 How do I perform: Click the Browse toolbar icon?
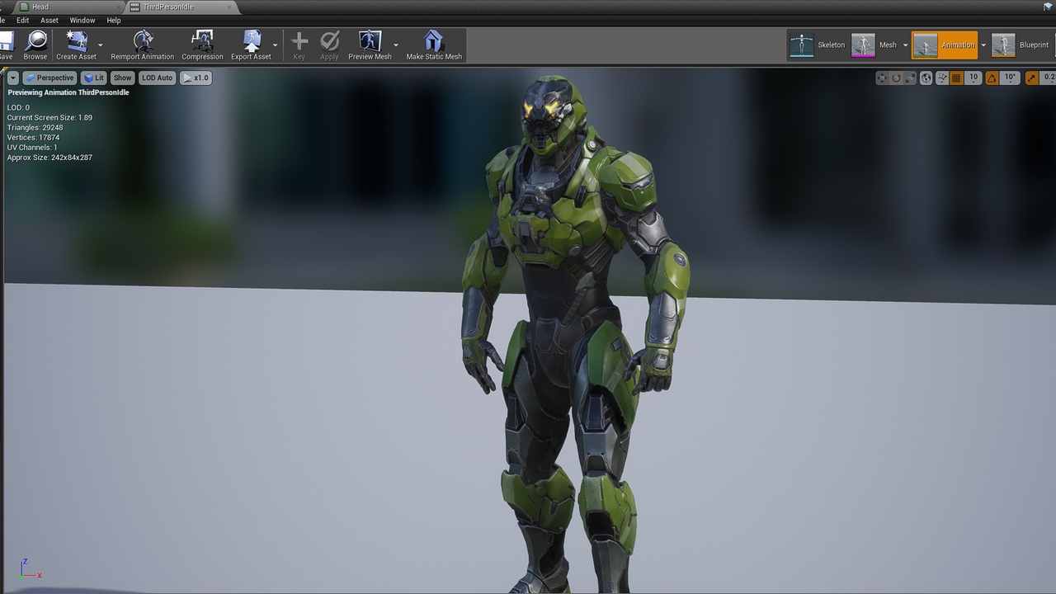[35, 45]
